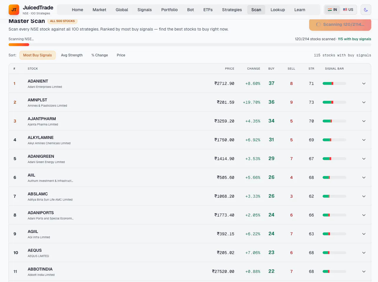Click the Master Scan heading
This screenshot has height=282, width=378.
point(27,21)
